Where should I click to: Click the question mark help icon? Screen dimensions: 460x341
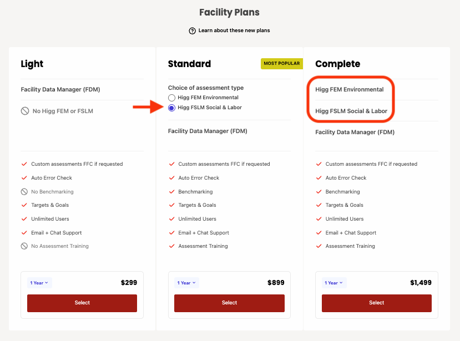192,31
